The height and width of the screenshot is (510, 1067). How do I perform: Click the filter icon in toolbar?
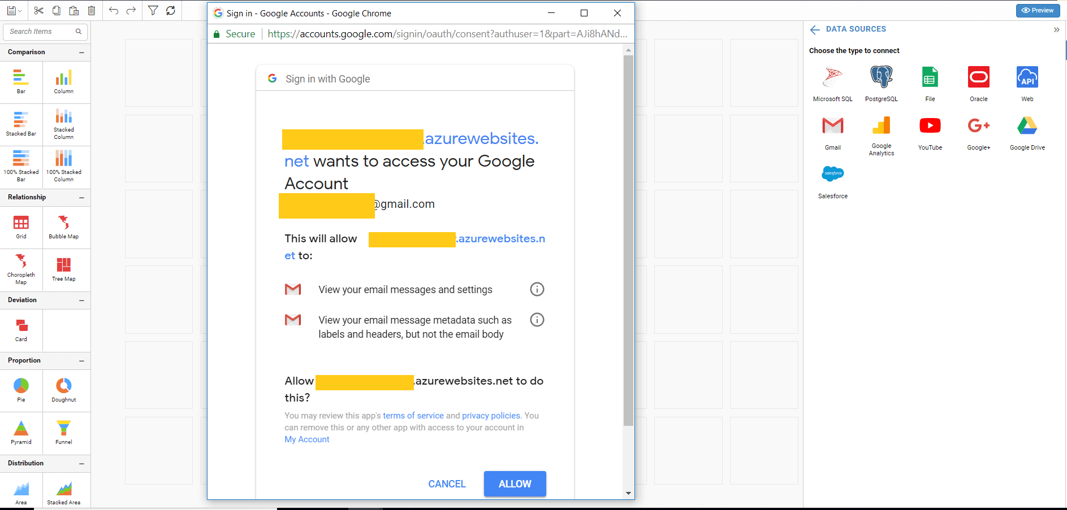(153, 10)
